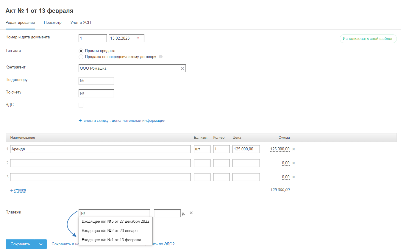
Task: Remove the empty second table row
Action: [x=294, y=163]
